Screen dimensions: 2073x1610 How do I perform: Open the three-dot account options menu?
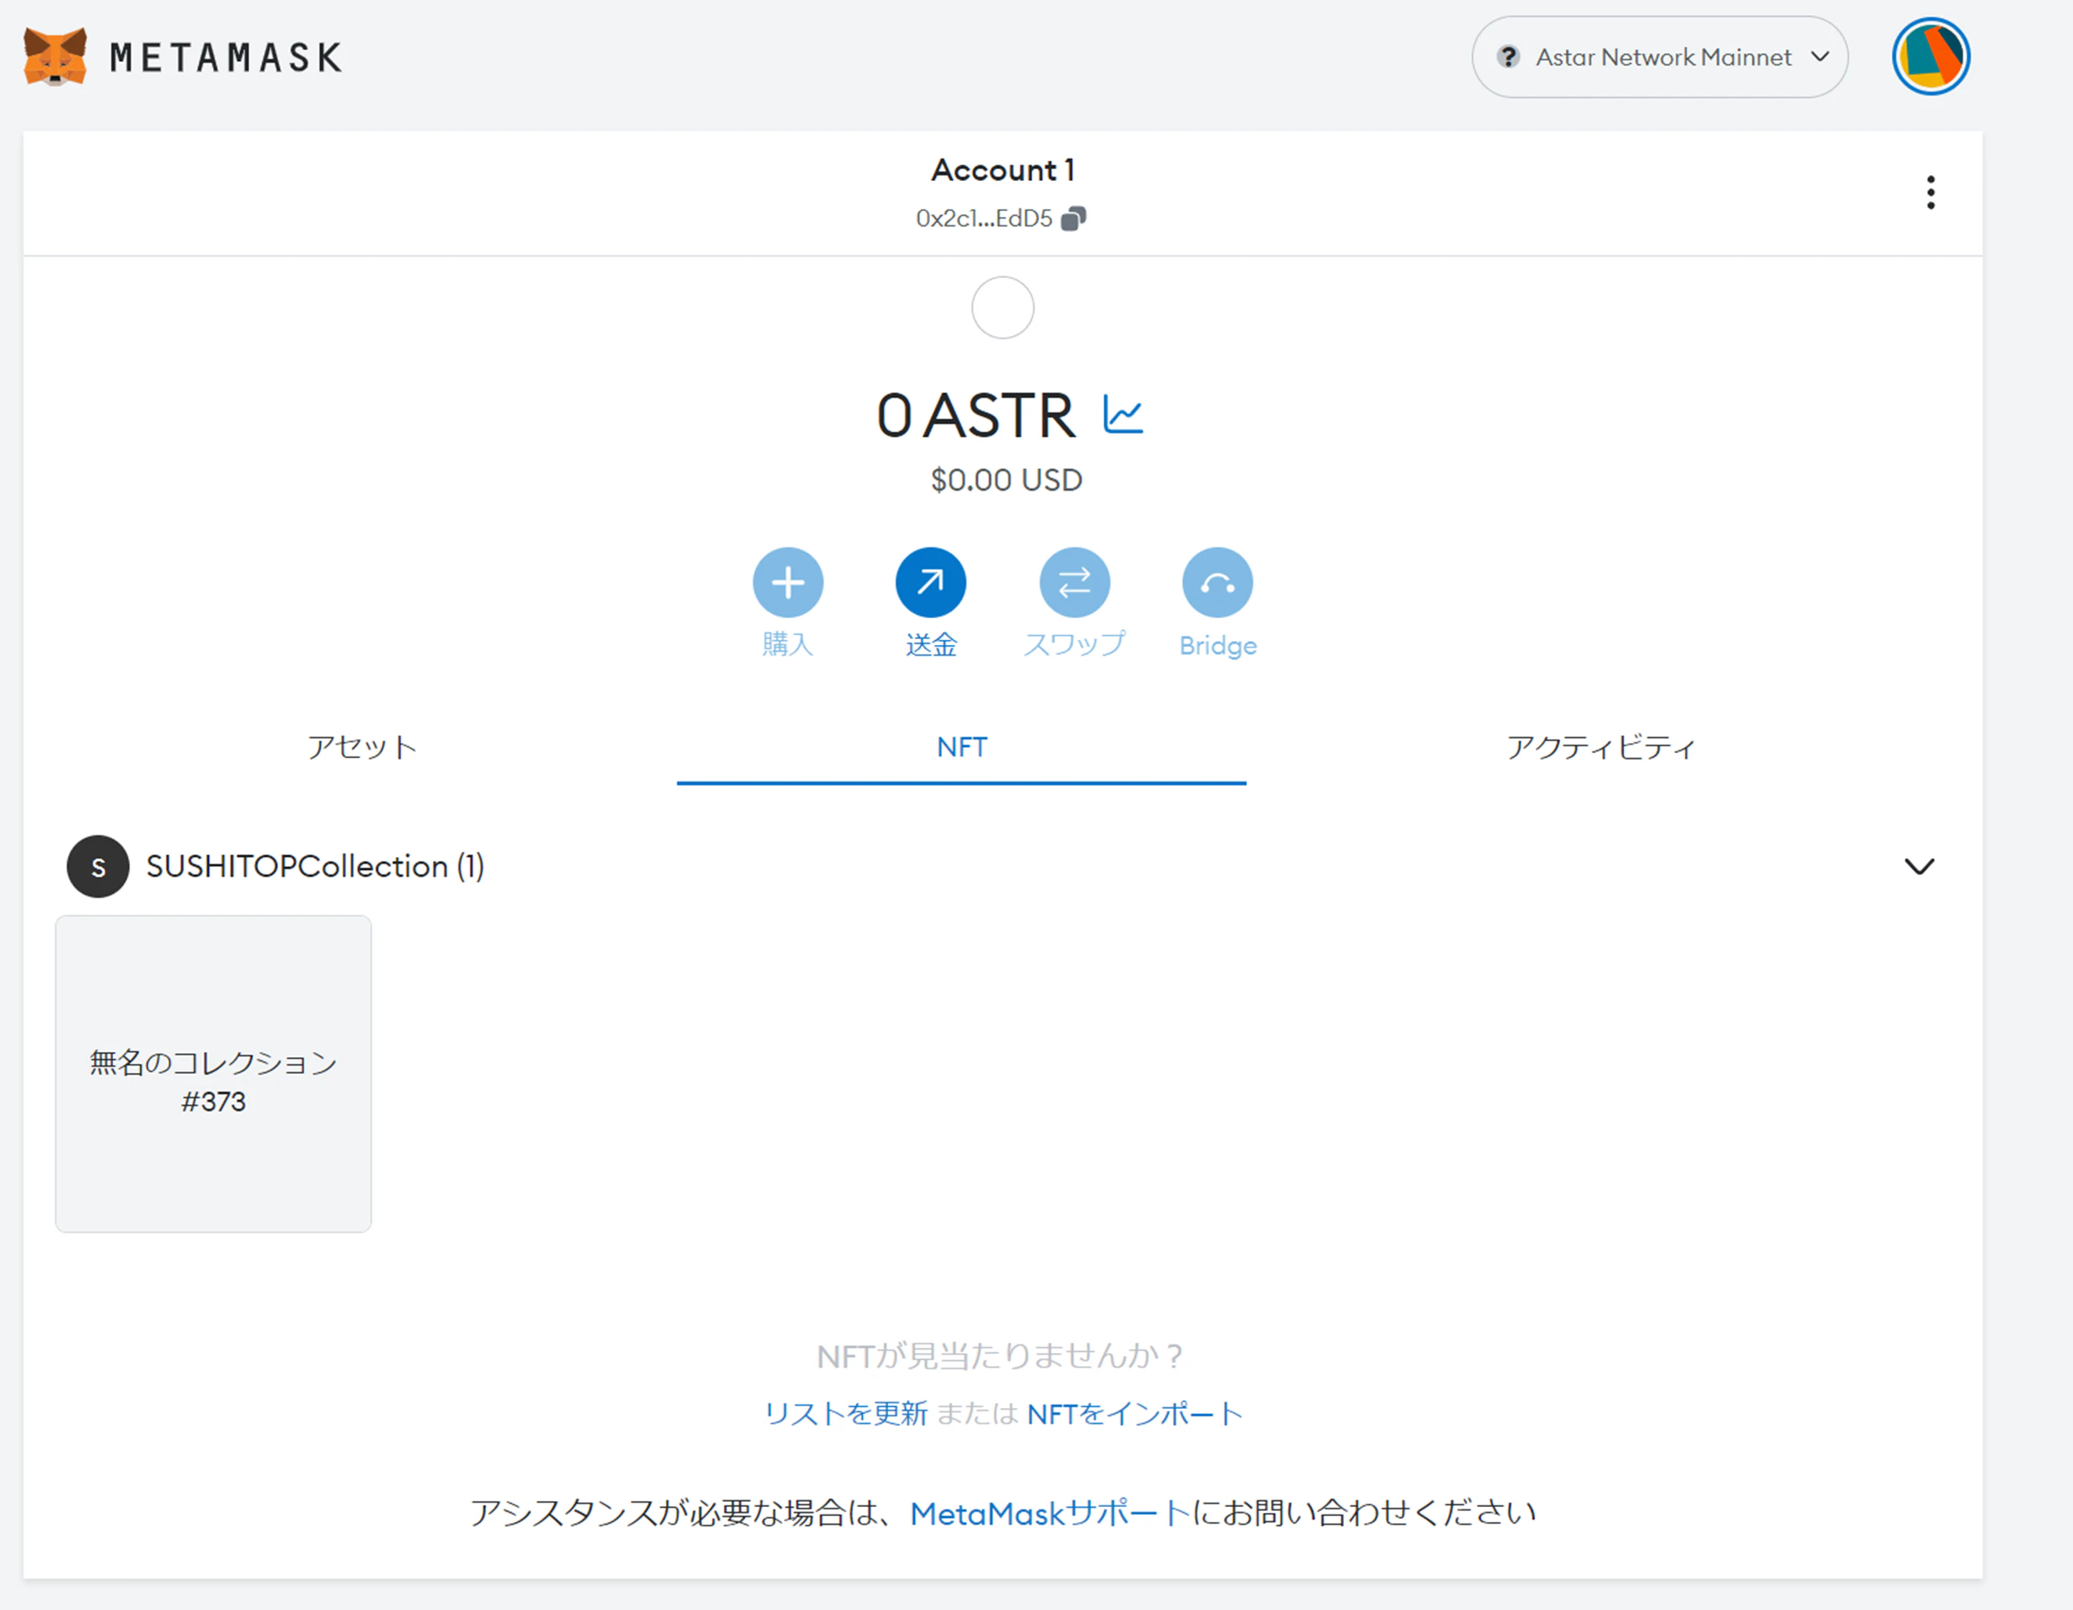1931,193
